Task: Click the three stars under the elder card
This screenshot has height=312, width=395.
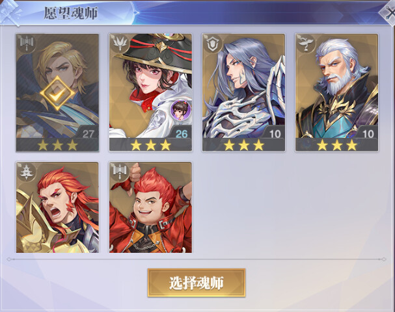Action: coord(337,145)
